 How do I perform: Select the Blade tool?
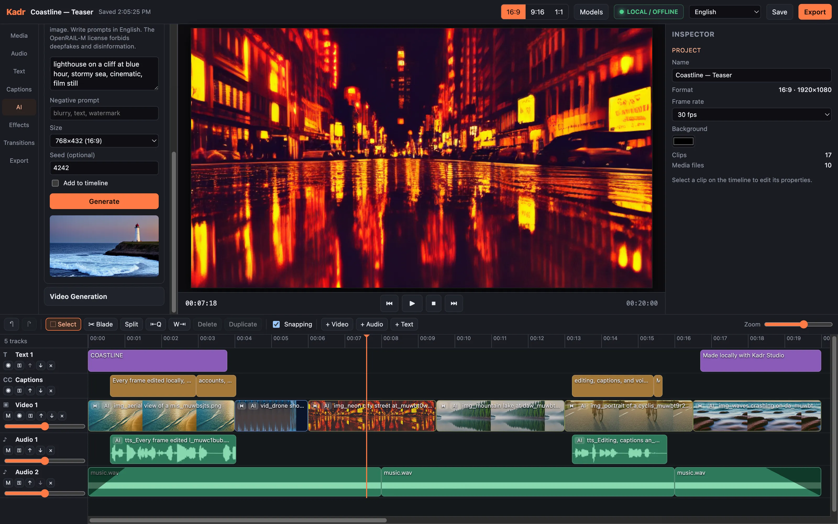[100, 324]
